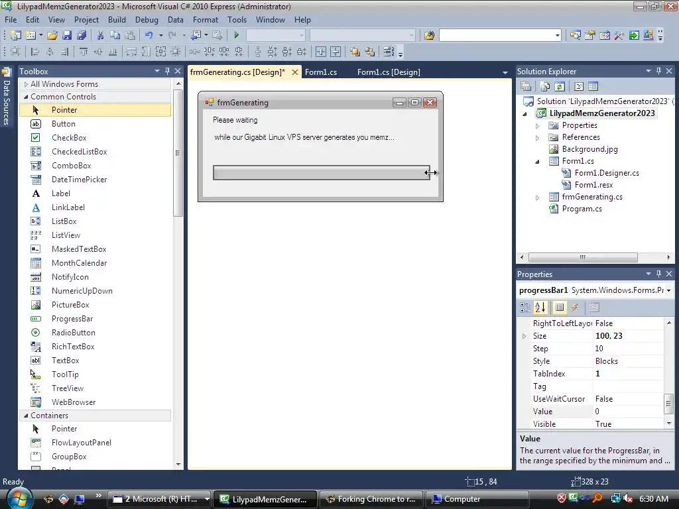
Task: Click the Open File folder icon
Action: coord(52,35)
